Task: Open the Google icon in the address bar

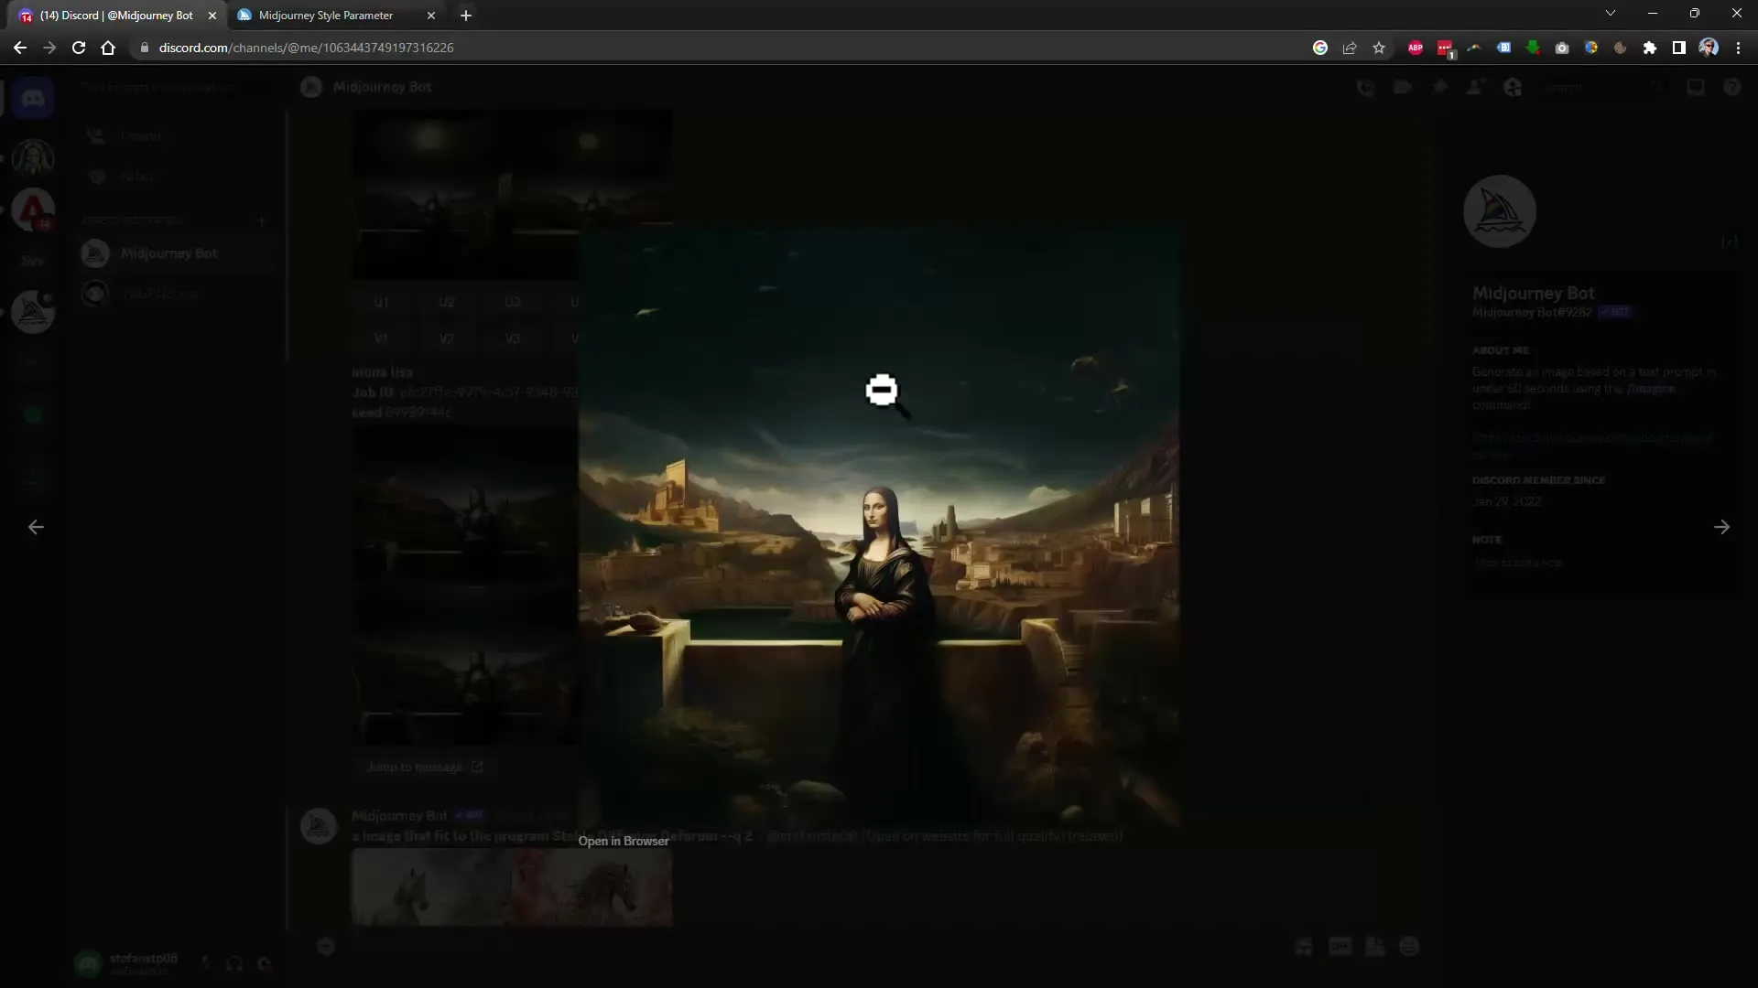Action: pos(1320,48)
